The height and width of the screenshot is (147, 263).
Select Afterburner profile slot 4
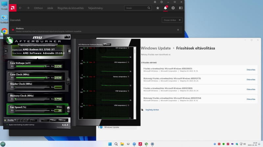(x=25, y=120)
